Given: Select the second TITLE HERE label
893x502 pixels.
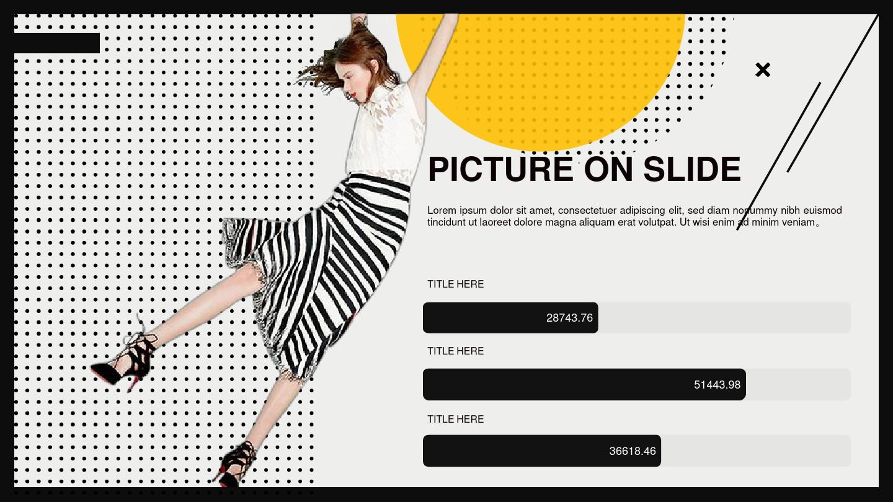Looking at the screenshot, I should click(455, 351).
